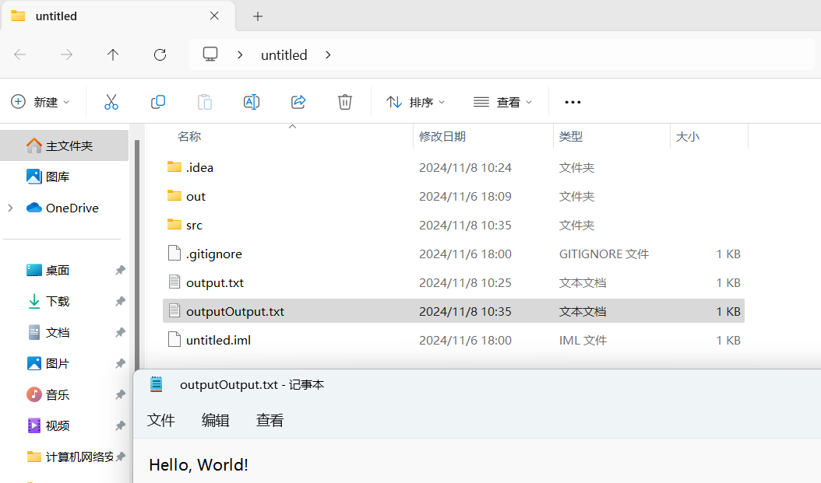Expand chevron after This PC icon

click(x=240, y=55)
